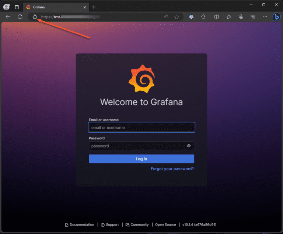Open Read aloud icon in address bar
The image size is (283, 234).
pyautogui.click(x=166, y=17)
